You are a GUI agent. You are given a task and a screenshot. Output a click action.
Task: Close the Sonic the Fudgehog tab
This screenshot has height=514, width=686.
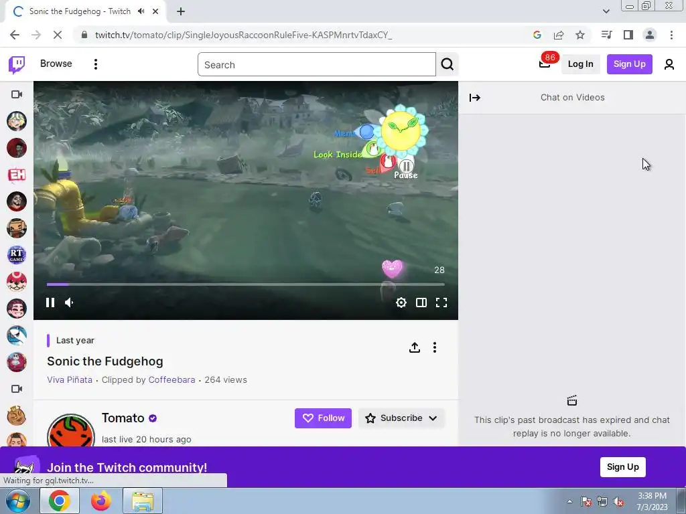coord(155,11)
